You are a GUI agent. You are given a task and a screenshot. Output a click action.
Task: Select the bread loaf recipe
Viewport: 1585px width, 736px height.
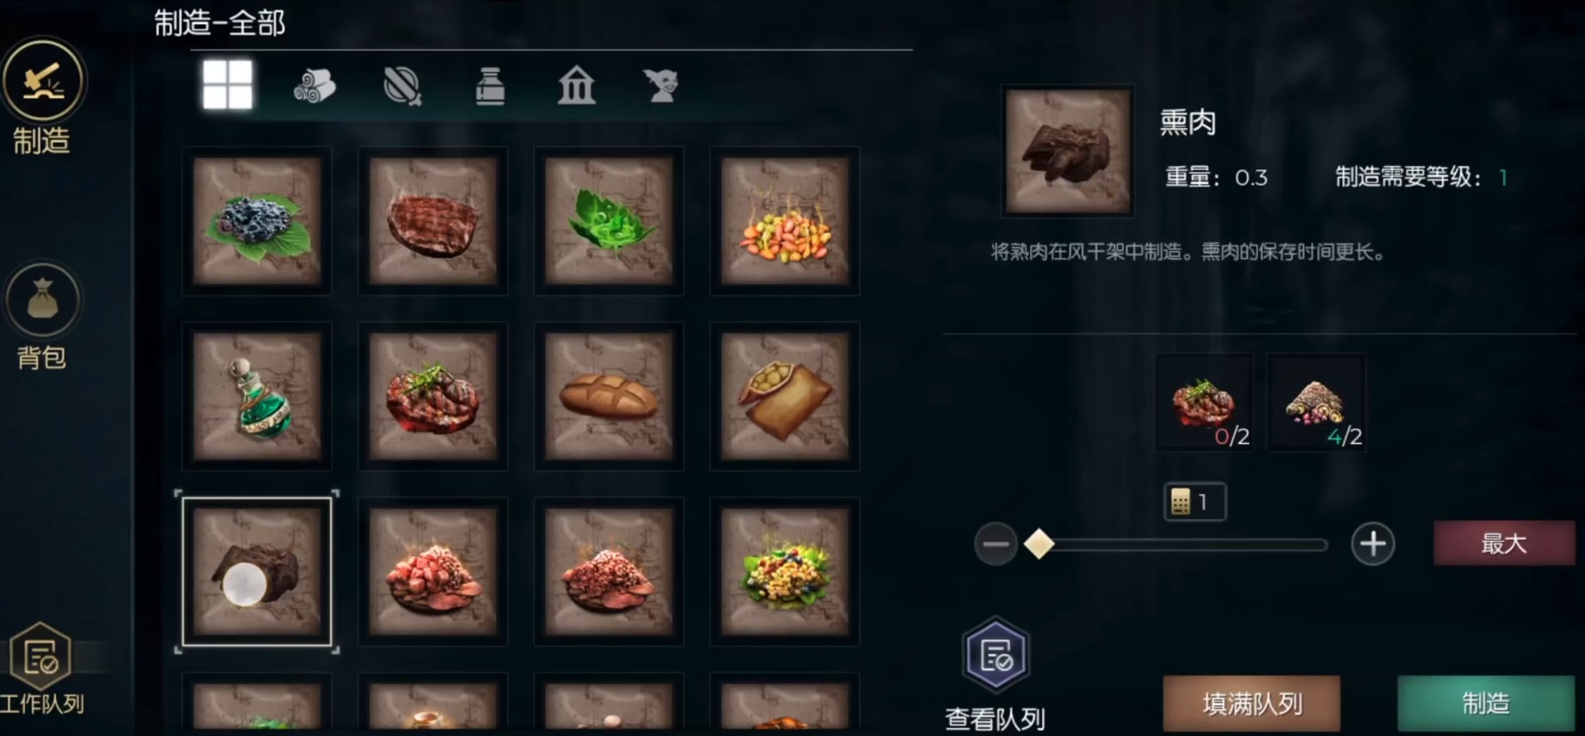coord(609,396)
